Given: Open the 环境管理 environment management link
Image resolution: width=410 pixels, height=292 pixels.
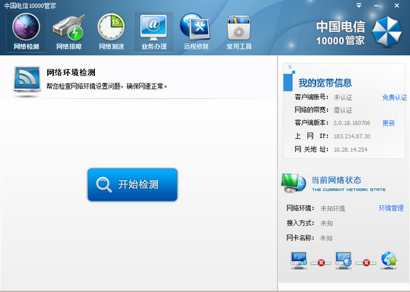Looking at the screenshot, I should click(x=391, y=208).
